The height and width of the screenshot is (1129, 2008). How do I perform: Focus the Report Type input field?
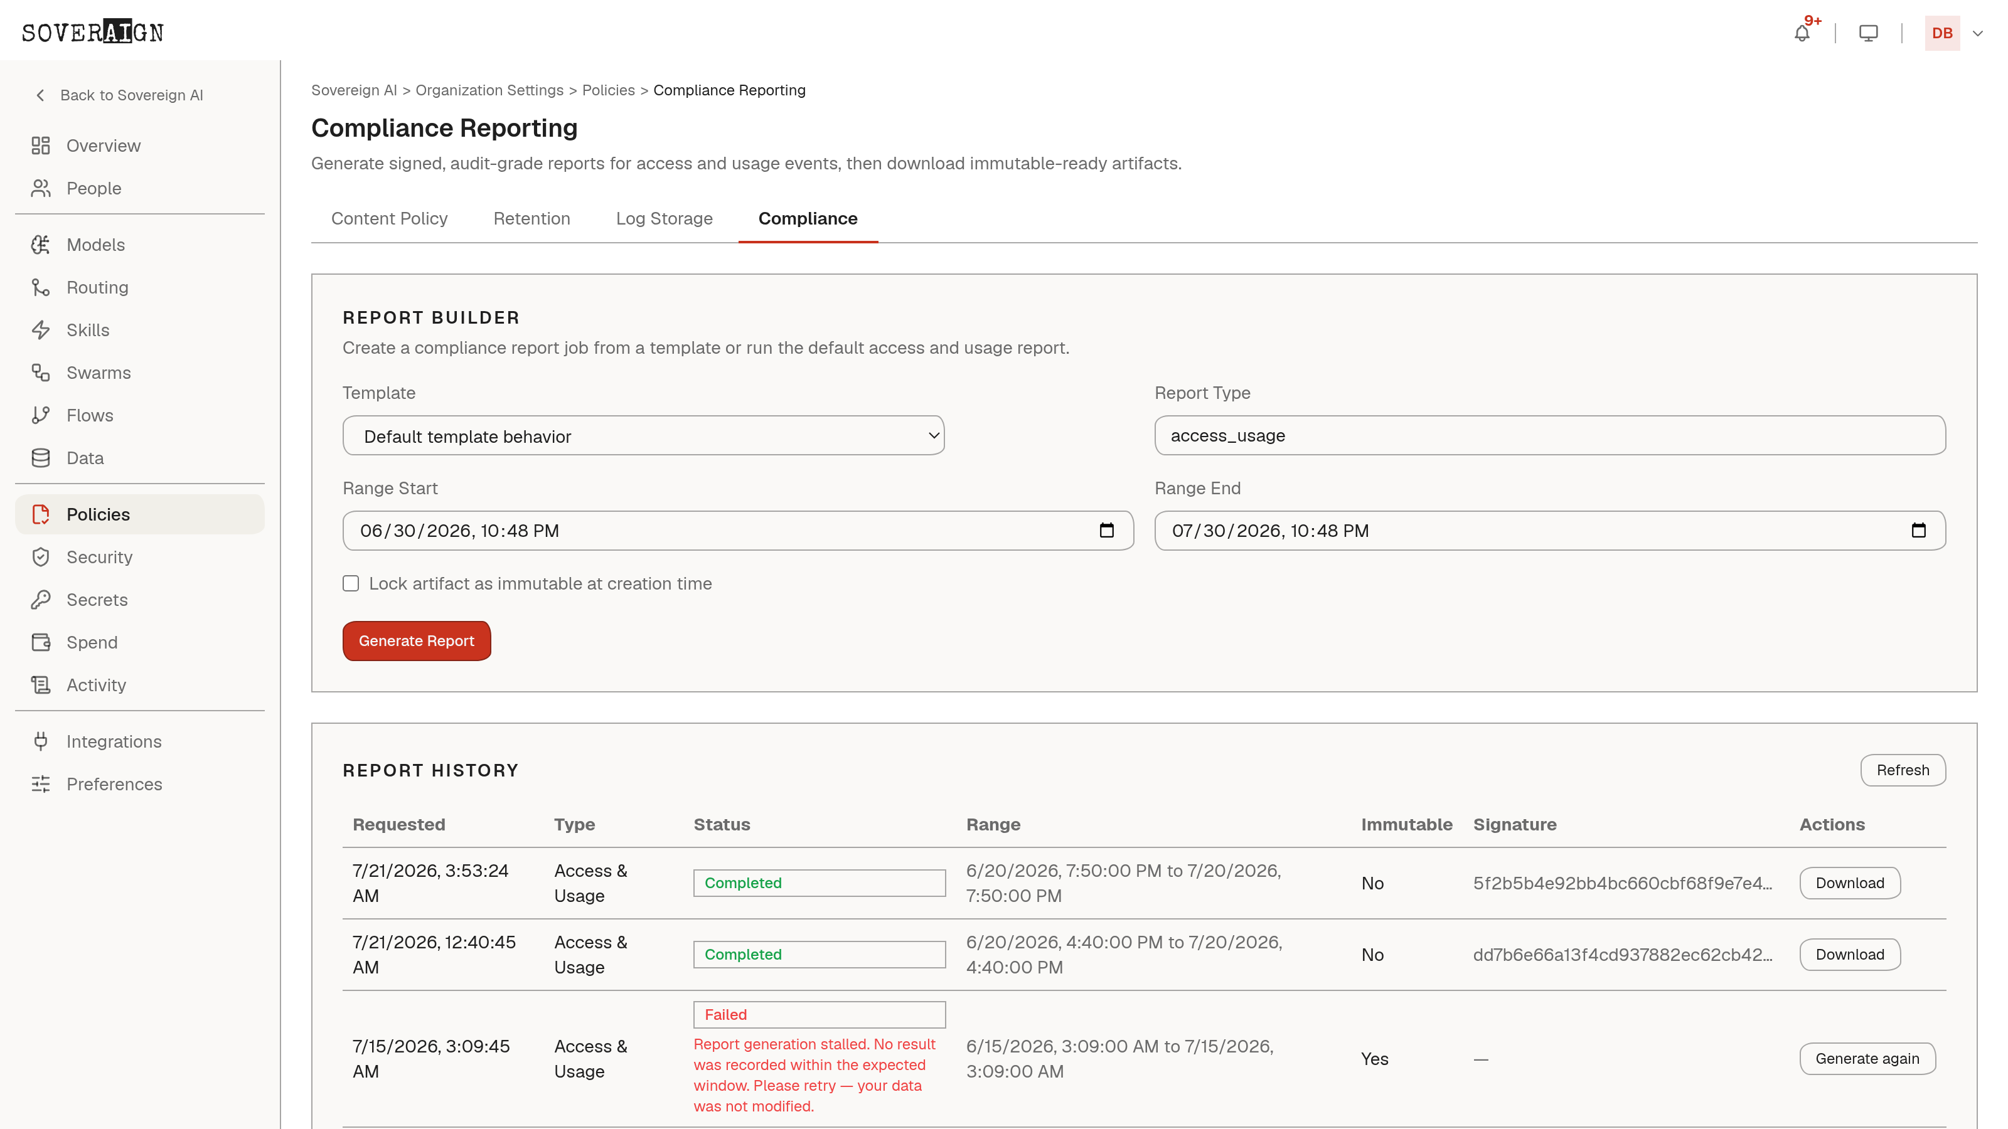click(1550, 435)
